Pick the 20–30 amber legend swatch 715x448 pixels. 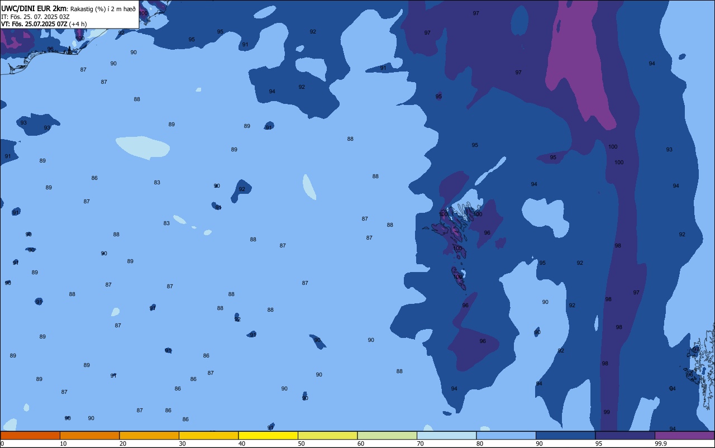pos(149,435)
